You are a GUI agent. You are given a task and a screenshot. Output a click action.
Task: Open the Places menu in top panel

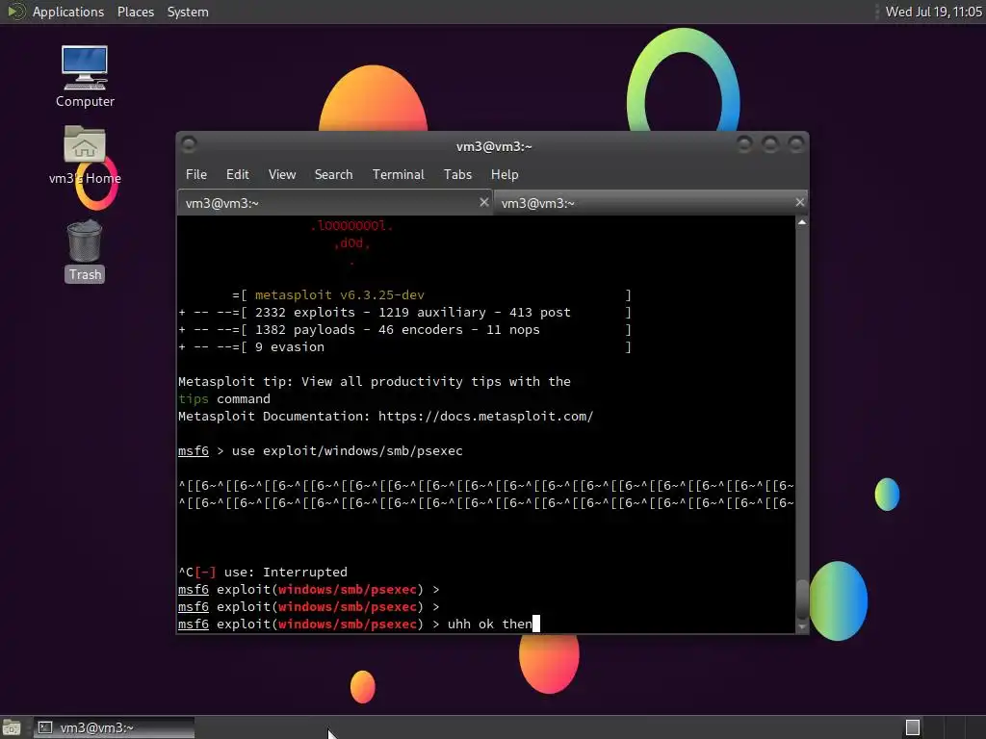135,12
